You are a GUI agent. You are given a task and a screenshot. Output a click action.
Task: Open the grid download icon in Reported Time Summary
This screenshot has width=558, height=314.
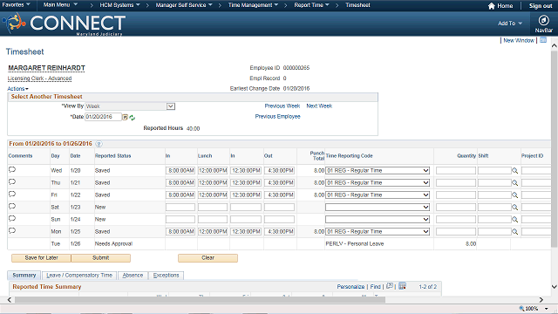point(402,286)
